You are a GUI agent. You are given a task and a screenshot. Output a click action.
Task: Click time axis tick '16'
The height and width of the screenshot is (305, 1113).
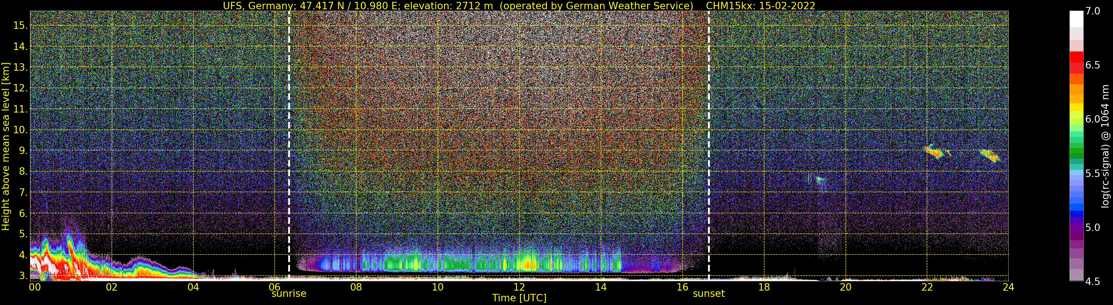point(682,287)
